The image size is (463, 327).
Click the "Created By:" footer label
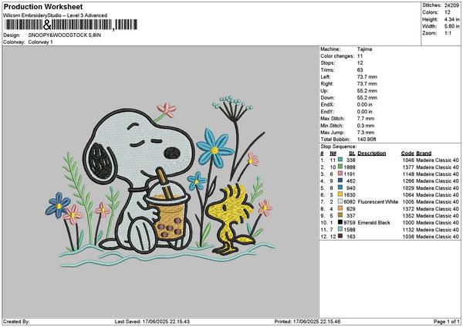pyautogui.click(x=16, y=322)
